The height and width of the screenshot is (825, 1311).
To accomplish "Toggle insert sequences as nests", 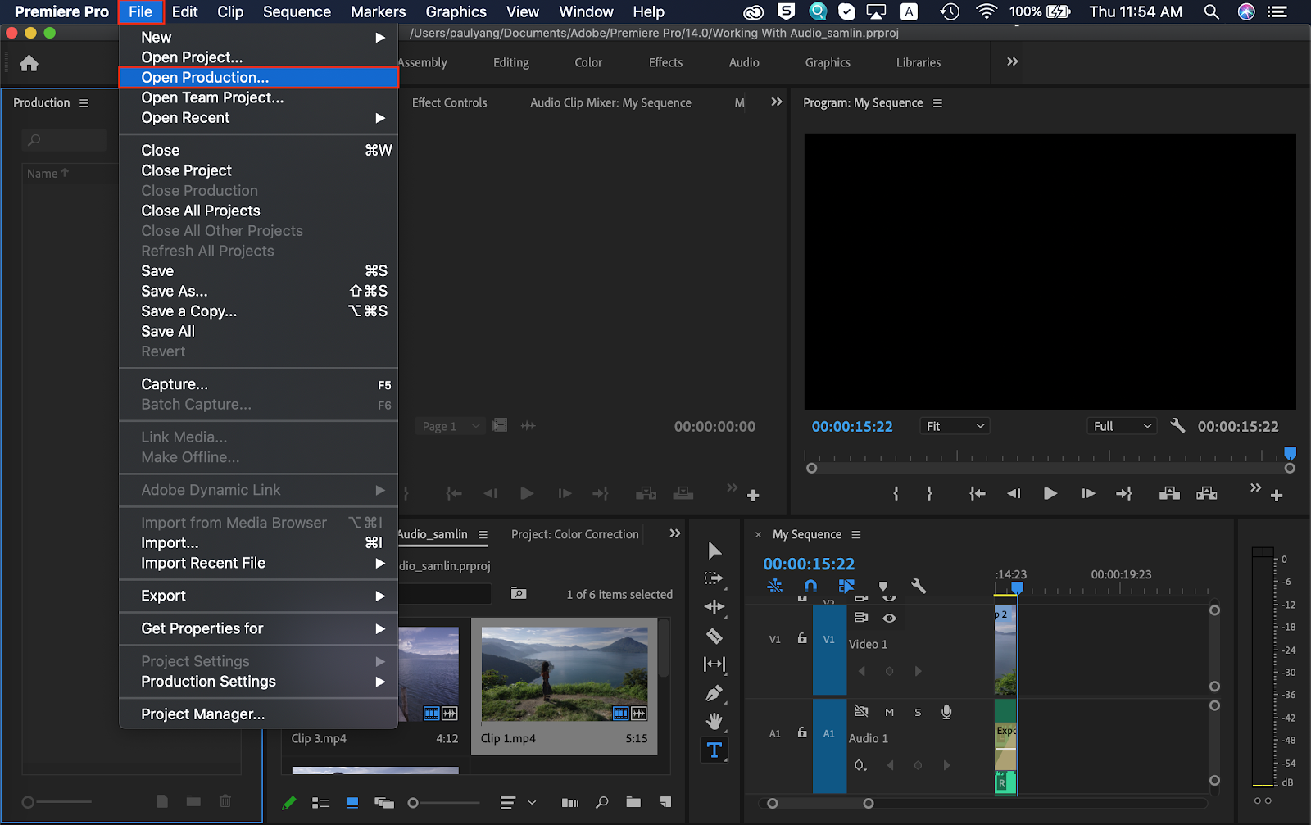I will (774, 586).
